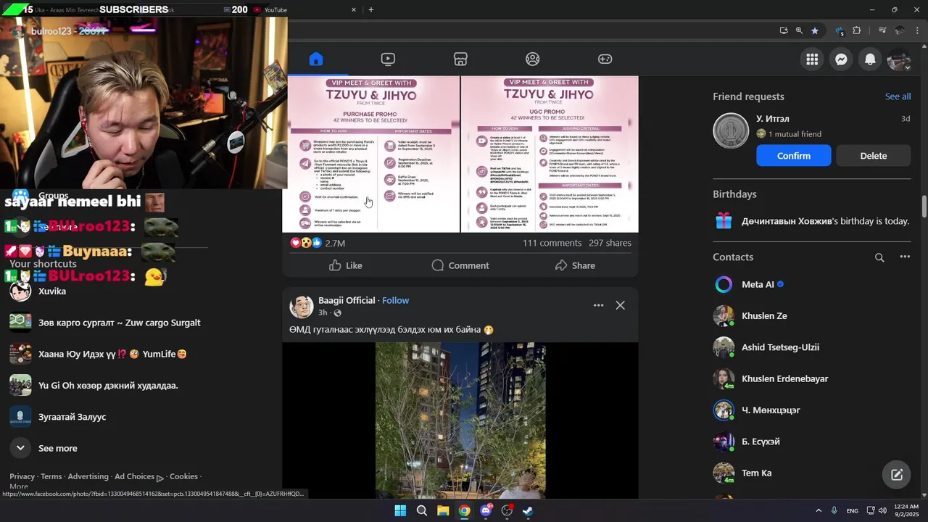This screenshot has height=522, width=928.
Task: Open the Cookies footer link
Action: 183,476
